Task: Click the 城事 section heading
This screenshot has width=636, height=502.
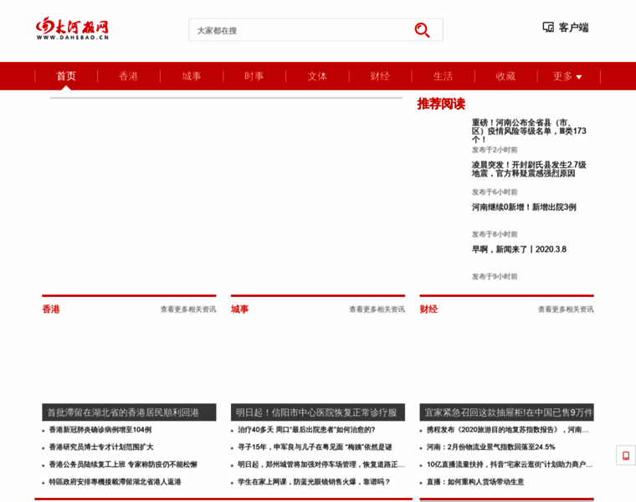Action: point(239,309)
